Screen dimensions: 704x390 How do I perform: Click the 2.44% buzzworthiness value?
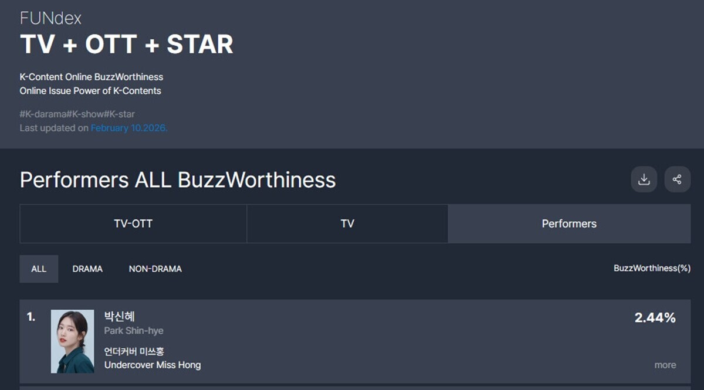[x=655, y=318]
